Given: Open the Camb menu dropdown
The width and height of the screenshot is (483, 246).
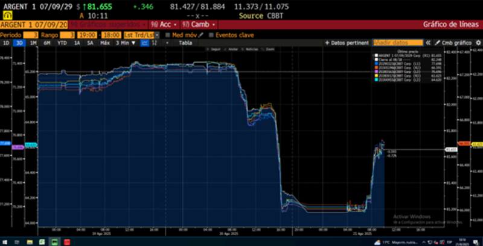Looking at the screenshot, I should [198, 25].
